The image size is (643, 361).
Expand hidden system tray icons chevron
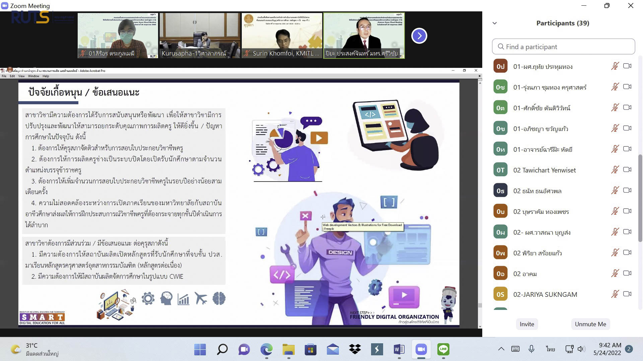click(501, 349)
